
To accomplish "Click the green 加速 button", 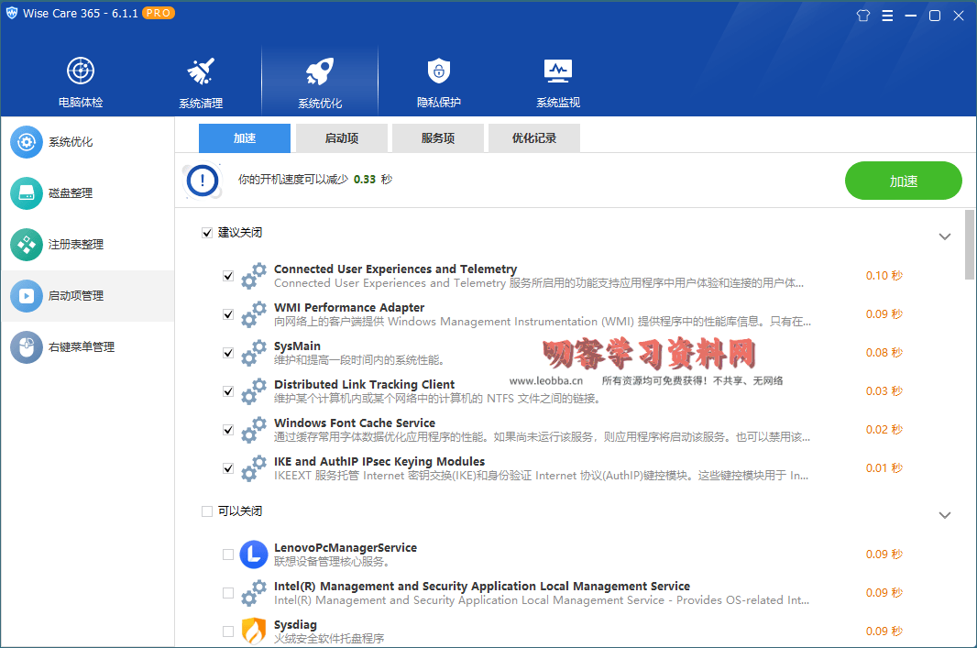I will point(903,181).
